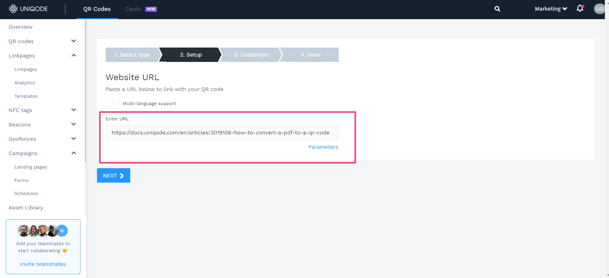Toggle Multi-language support switch
Viewport: 609px width, 278px height.
coord(113,104)
